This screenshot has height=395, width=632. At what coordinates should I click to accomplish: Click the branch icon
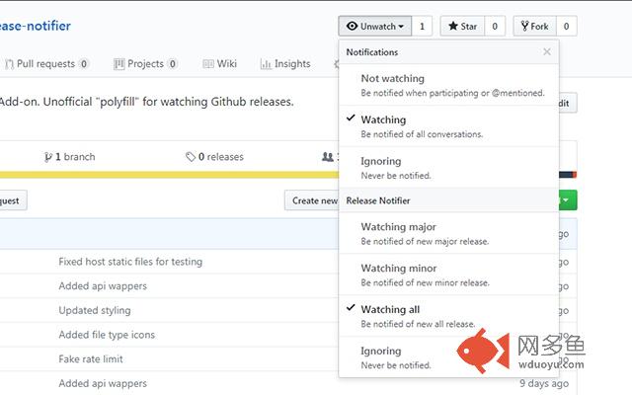coord(48,157)
